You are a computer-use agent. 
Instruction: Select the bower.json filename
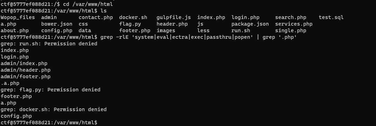56,24
